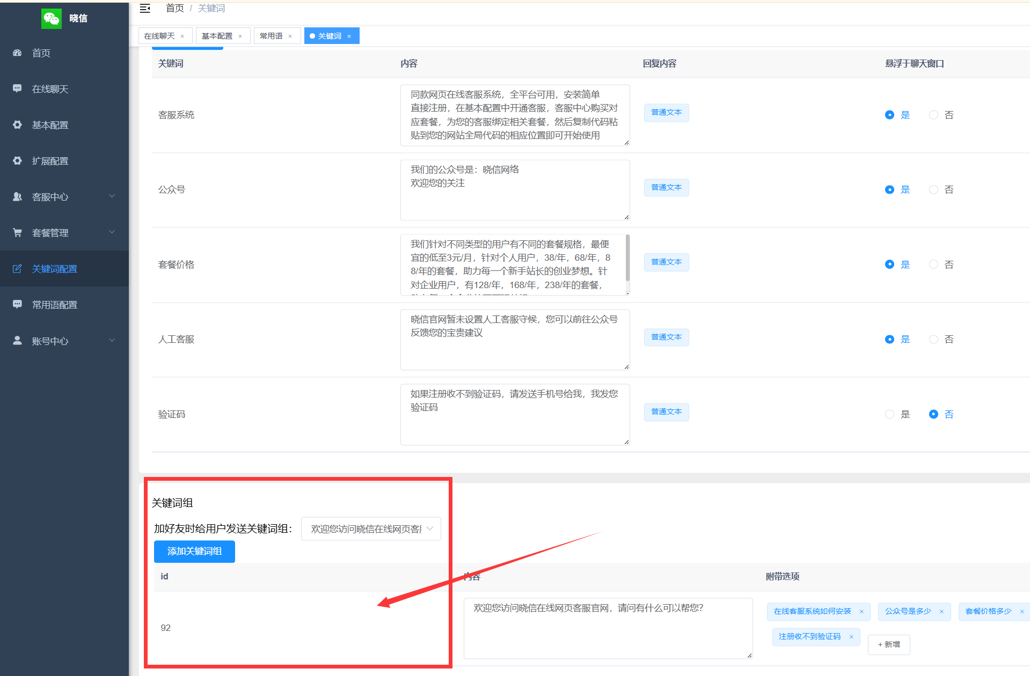Open 关键词配置 in the sidebar

64,268
